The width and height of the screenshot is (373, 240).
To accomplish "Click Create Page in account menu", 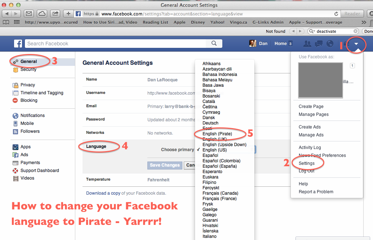I will pyautogui.click(x=311, y=107).
